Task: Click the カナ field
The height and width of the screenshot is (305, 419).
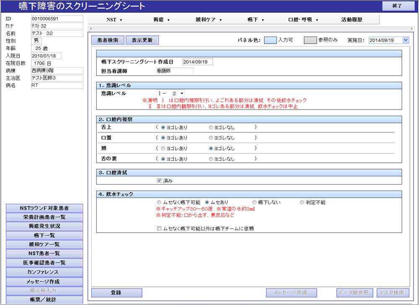Action: pyautogui.click(x=57, y=26)
